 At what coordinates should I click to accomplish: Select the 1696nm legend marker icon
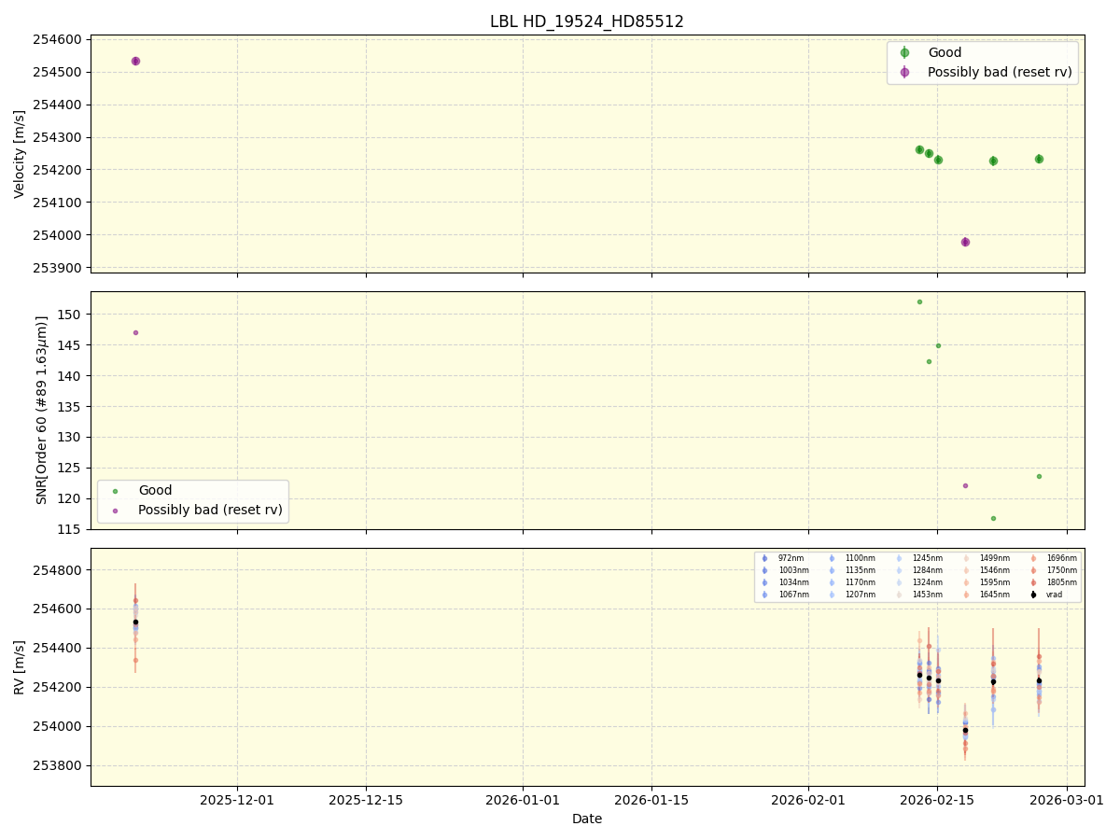pyautogui.click(x=1032, y=558)
